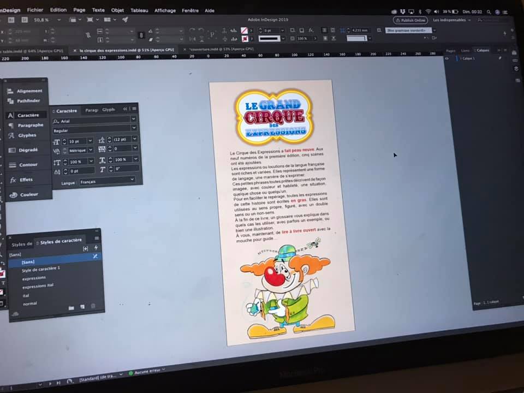
Task: Click delete selected style trash icon
Action: pyautogui.click(x=93, y=306)
